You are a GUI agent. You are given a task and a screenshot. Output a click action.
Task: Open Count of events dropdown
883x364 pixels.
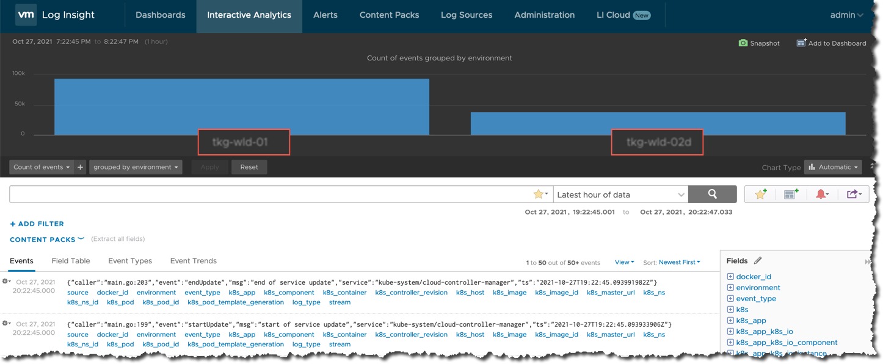coord(42,167)
